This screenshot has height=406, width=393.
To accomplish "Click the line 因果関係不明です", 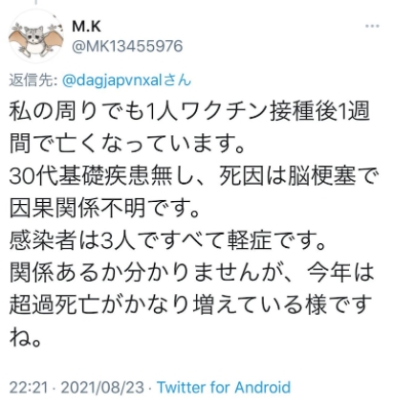I will coord(104,208).
